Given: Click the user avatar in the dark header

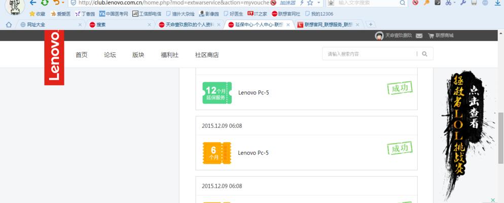Looking at the screenshot, I should [379, 36].
